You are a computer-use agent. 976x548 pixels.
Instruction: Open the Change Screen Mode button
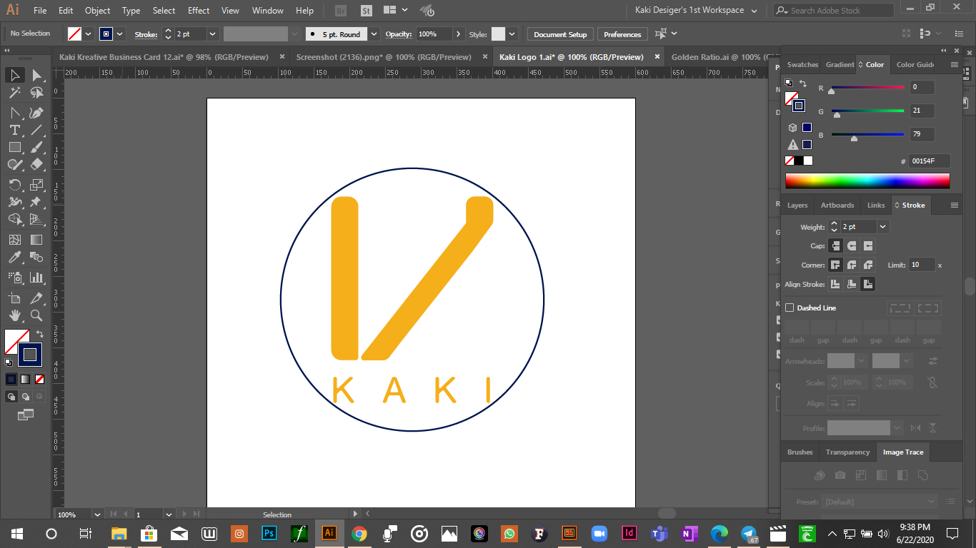click(26, 415)
